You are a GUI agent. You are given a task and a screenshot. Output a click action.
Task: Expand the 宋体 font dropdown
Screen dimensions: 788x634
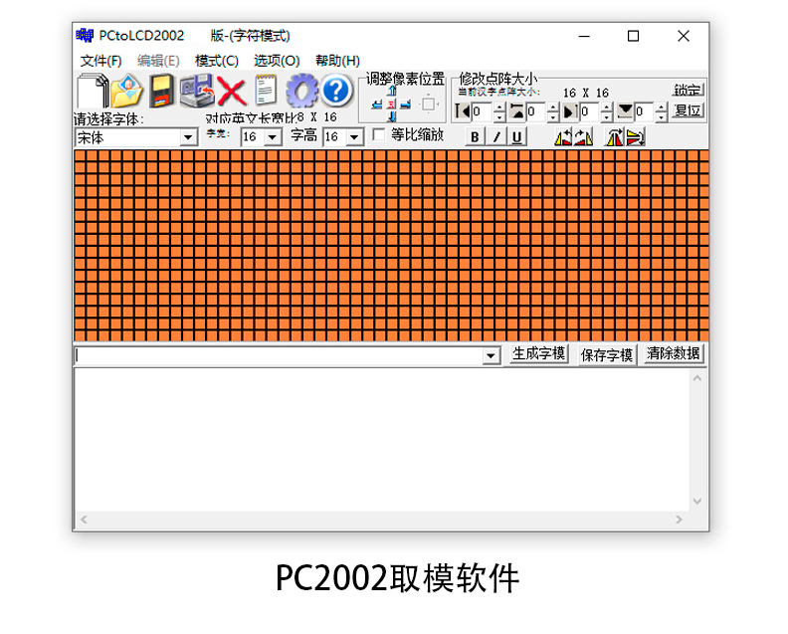tap(188, 137)
